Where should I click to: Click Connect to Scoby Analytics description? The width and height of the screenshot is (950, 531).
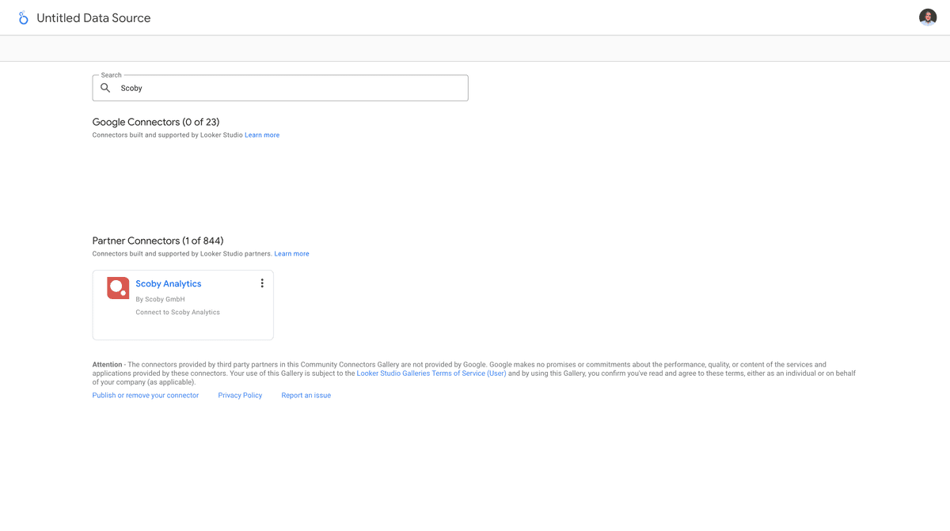pyautogui.click(x=178, y=312)
